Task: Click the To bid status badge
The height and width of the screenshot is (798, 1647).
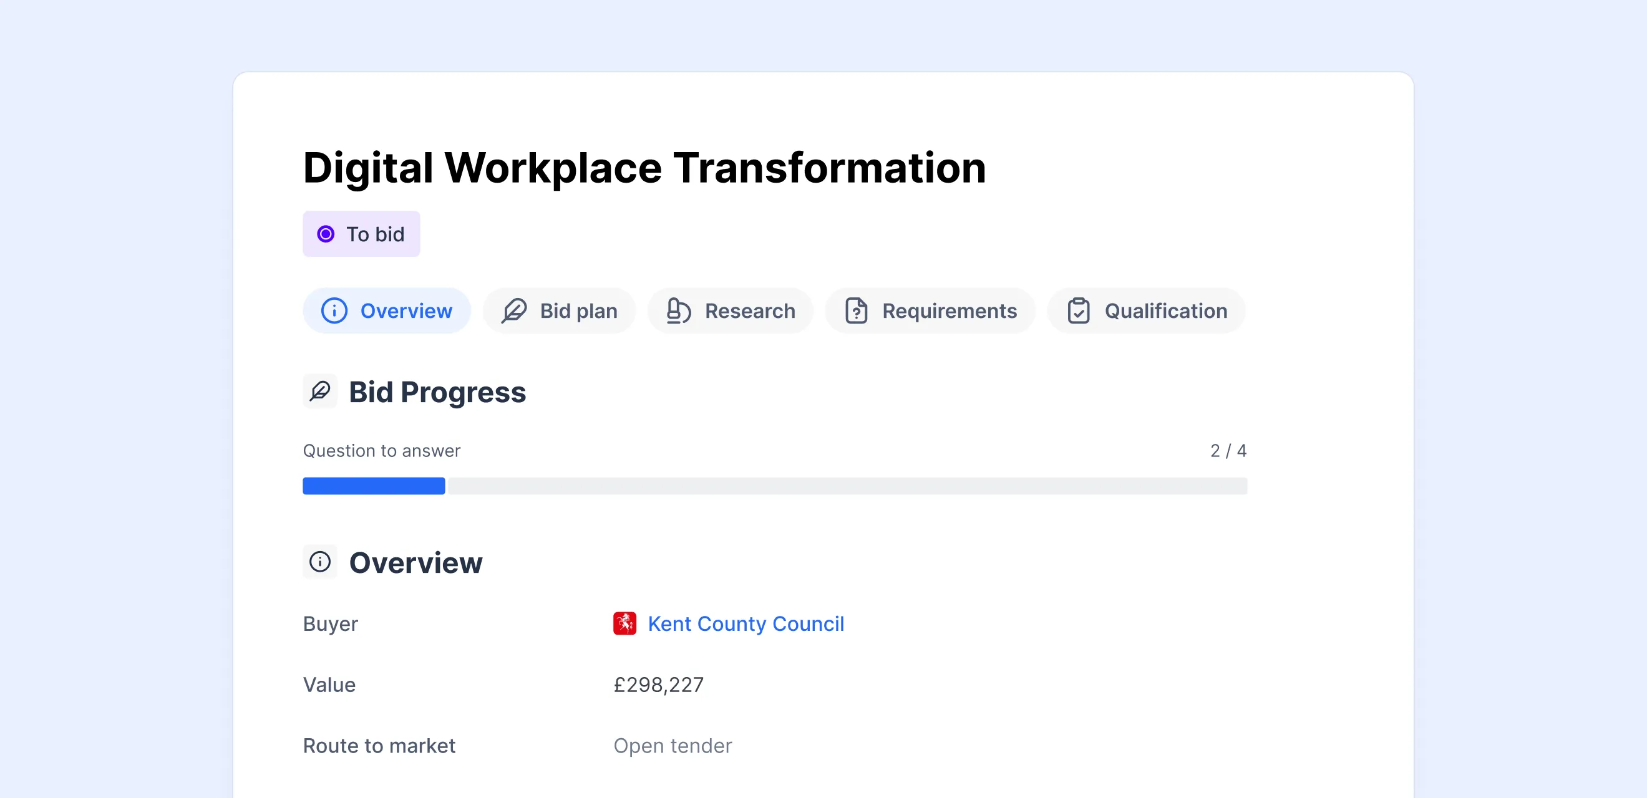Action: click(x=361, y=234)
